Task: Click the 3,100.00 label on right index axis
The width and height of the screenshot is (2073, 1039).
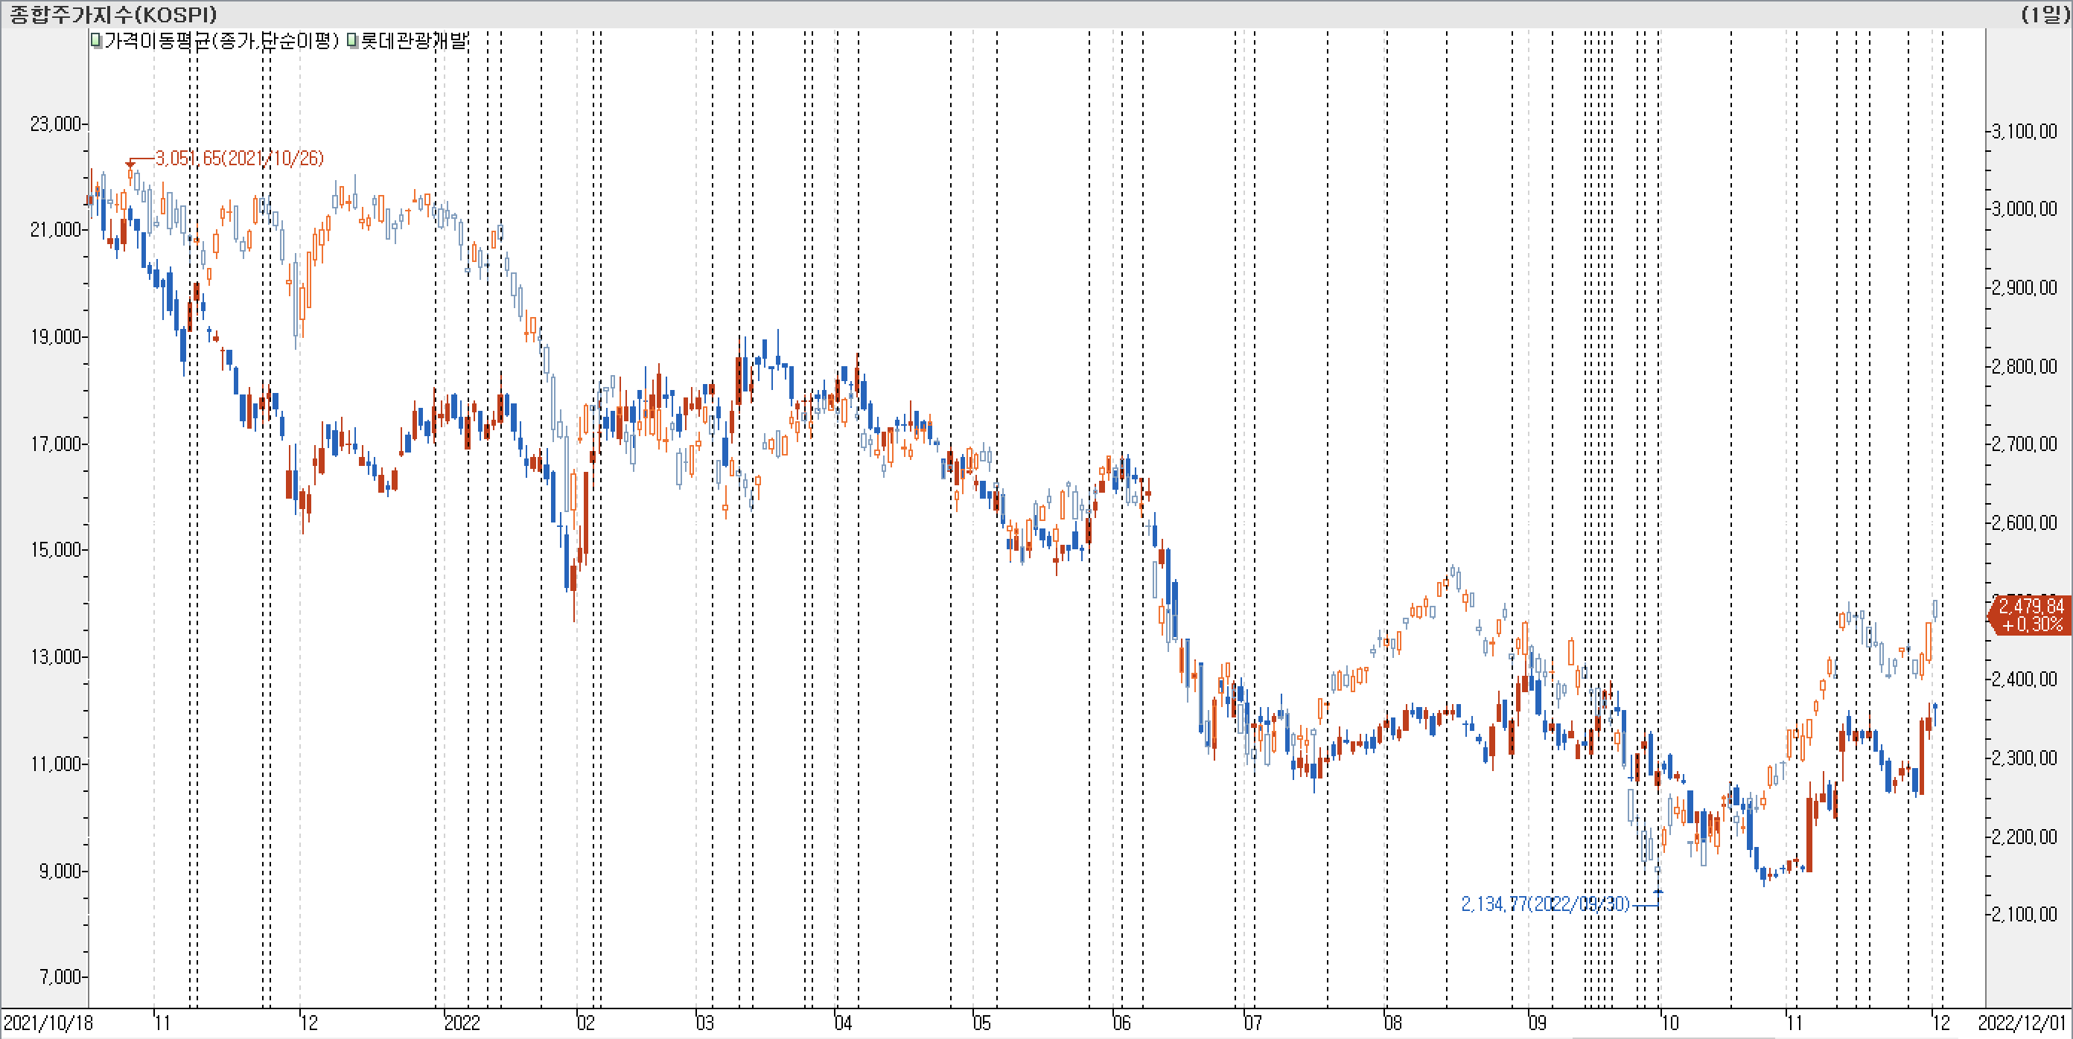Action: coord(2024,131)
